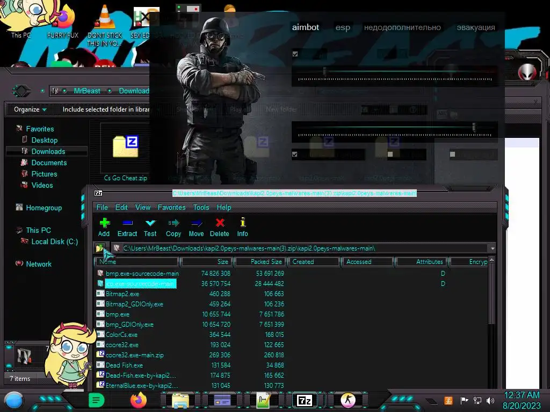The height and width of the screenshot is (412, 550).
Task: Open the Info toolbar icon
Action: 242,227
